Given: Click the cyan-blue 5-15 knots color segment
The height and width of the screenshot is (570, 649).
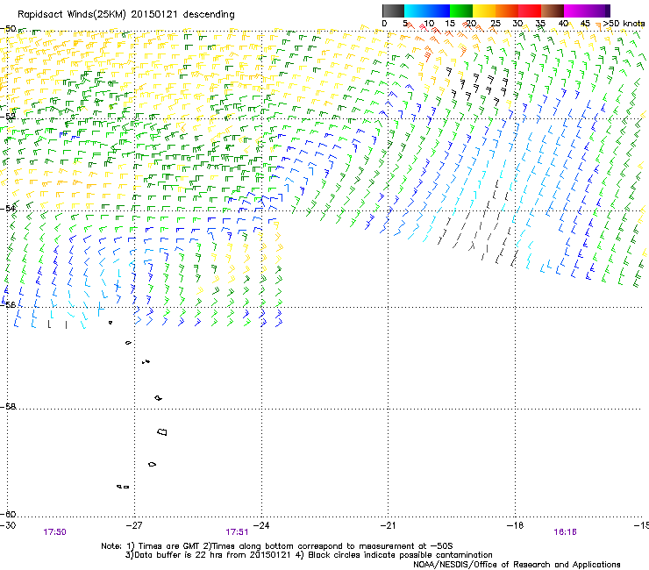Looking at the screenshot, I should pyautogui.click(x=427, y=11).
